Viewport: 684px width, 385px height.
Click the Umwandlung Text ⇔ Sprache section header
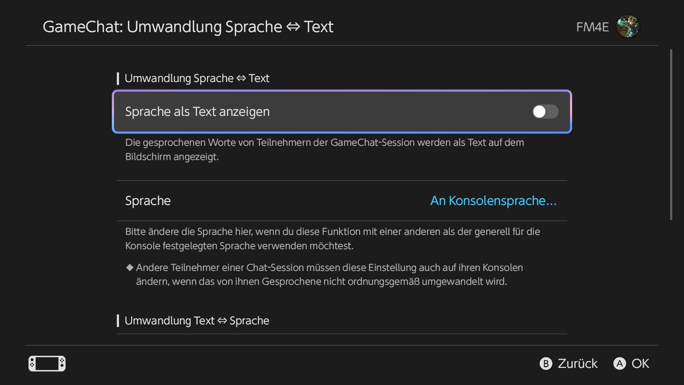click(197, 320)
